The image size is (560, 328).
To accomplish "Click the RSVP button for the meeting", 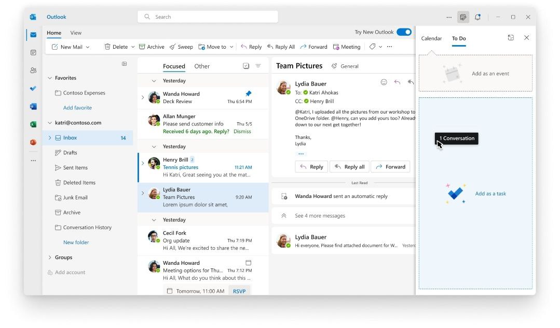I will pos(239,291).
